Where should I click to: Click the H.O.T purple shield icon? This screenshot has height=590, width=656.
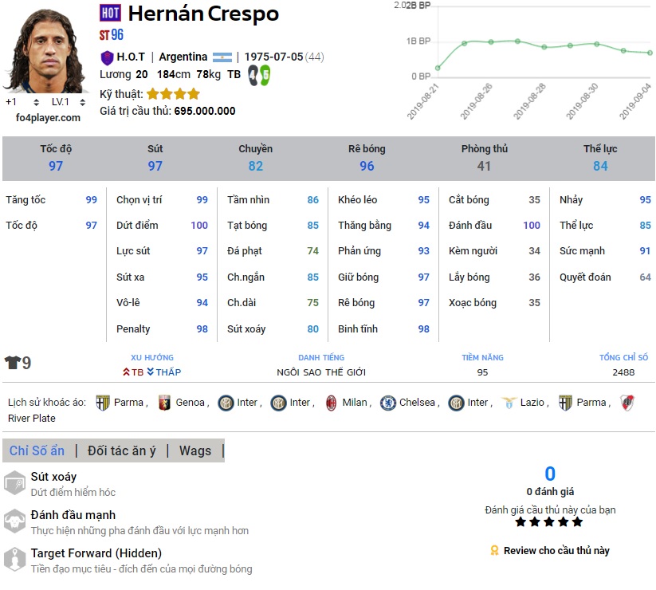(107, 57)
